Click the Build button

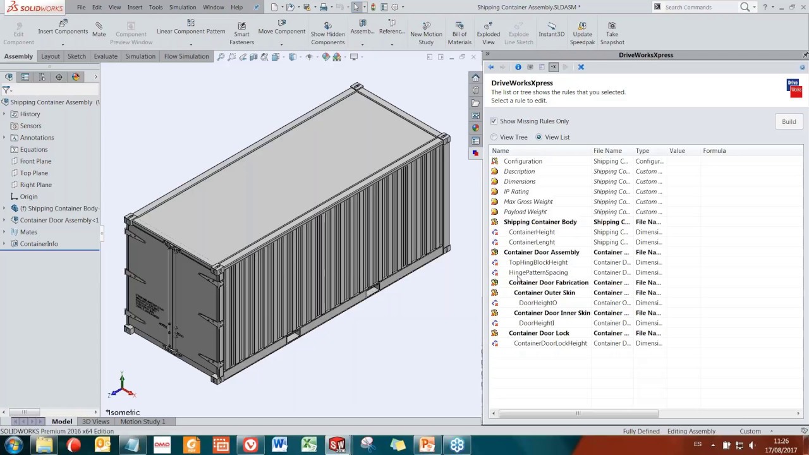tap(789, 121)
